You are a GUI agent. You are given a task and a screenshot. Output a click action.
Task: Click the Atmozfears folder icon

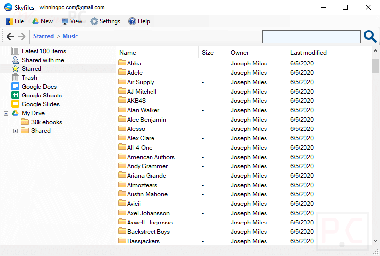[122, 185]
